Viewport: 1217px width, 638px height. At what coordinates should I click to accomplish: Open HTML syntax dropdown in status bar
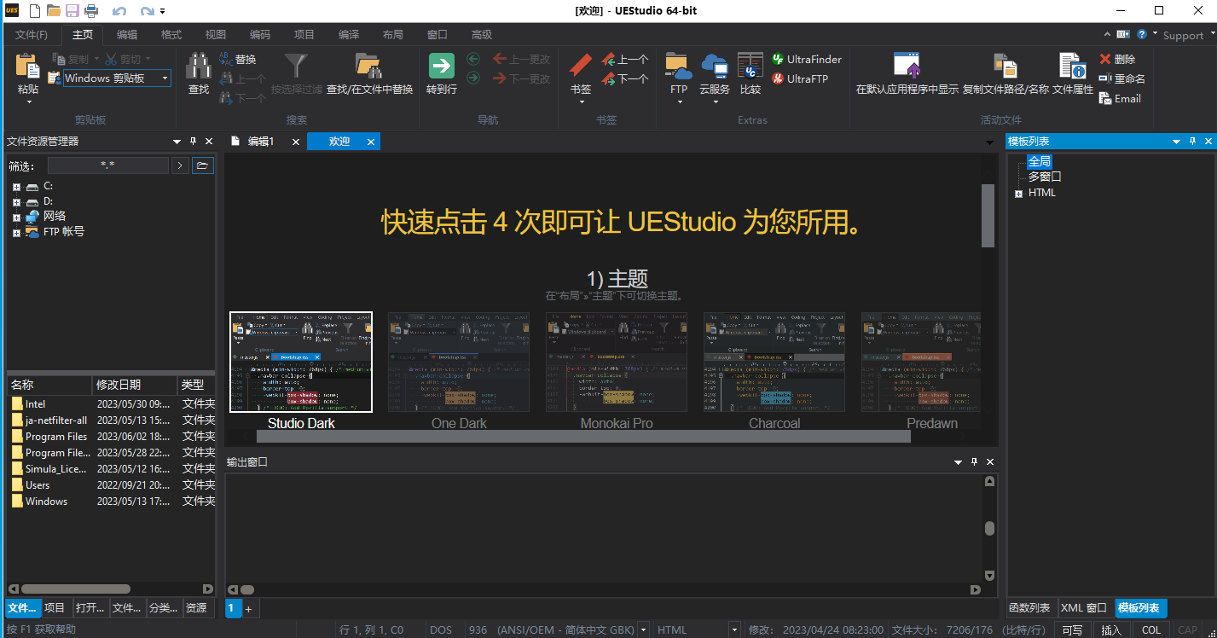tap(733, 630)
